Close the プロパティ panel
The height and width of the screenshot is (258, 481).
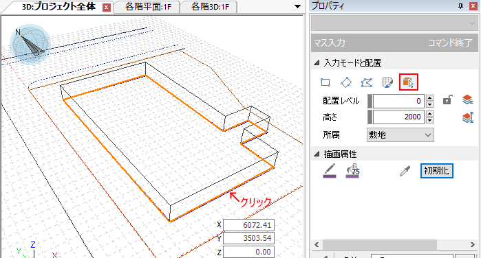(x=473, y=6)
